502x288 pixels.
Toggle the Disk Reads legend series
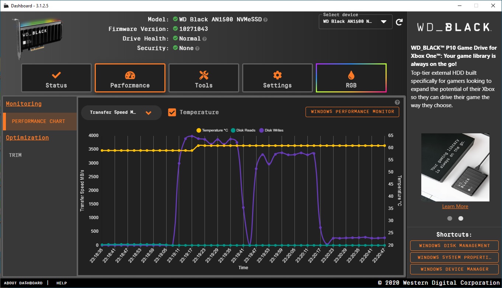click(x=243, y=130)
